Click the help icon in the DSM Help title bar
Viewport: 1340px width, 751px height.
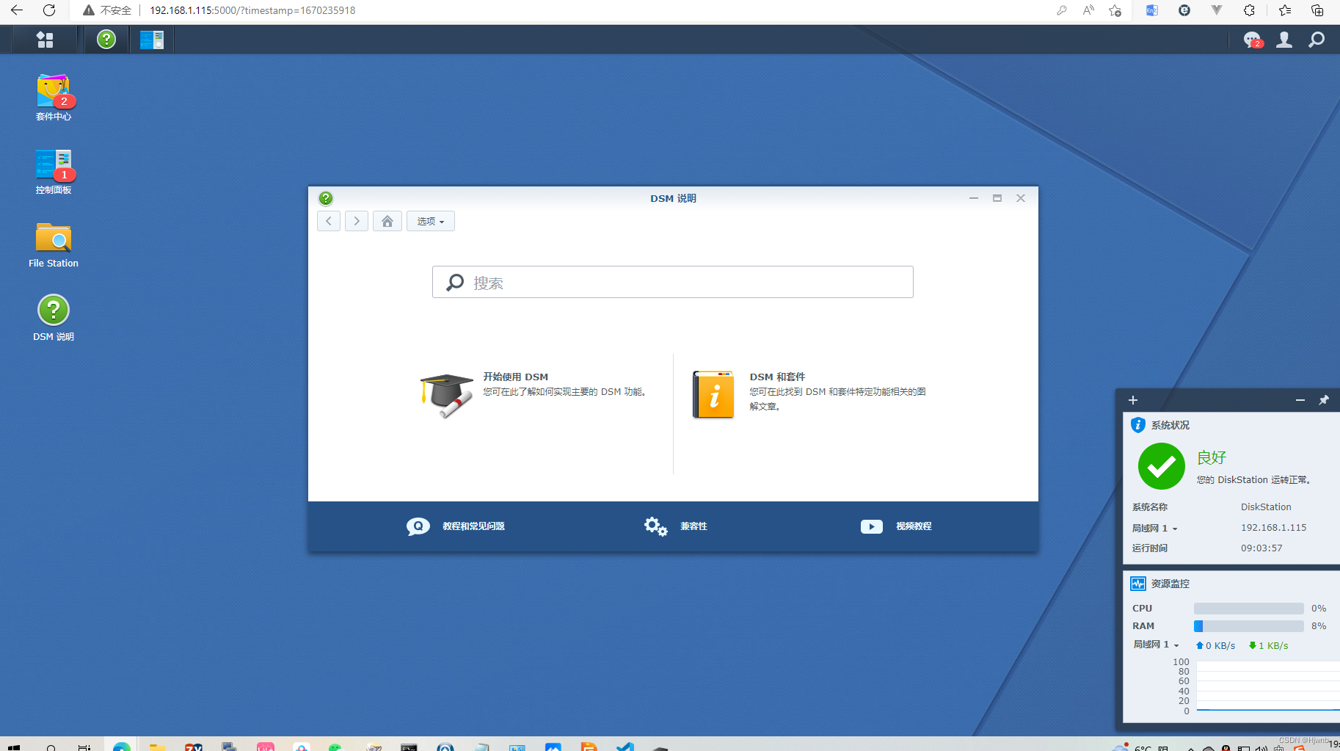point(326,198)
